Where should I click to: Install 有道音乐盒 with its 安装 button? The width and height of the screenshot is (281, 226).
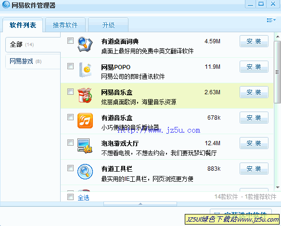pyautogui.click(x=254, y=118)
